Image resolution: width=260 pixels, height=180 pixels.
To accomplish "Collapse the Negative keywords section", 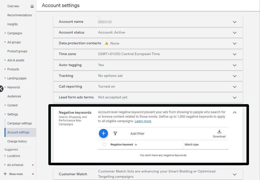I will (235, 112).
